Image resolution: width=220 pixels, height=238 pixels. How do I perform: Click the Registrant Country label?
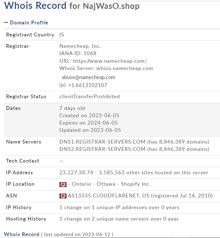(x=30, y=35)
